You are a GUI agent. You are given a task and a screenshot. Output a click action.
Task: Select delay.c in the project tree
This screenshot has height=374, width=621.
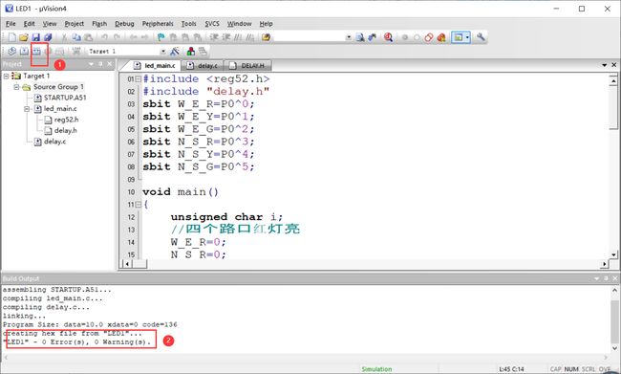click(50, 142)
